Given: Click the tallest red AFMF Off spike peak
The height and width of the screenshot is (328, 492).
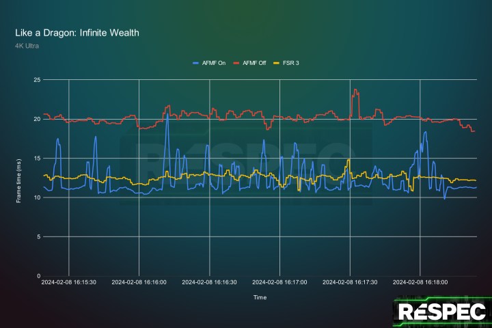Looking at the screenshot, I should (355, 90).
